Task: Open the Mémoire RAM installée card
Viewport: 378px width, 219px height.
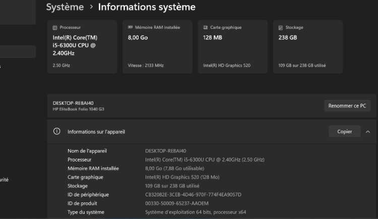Action: click(157, 47)
